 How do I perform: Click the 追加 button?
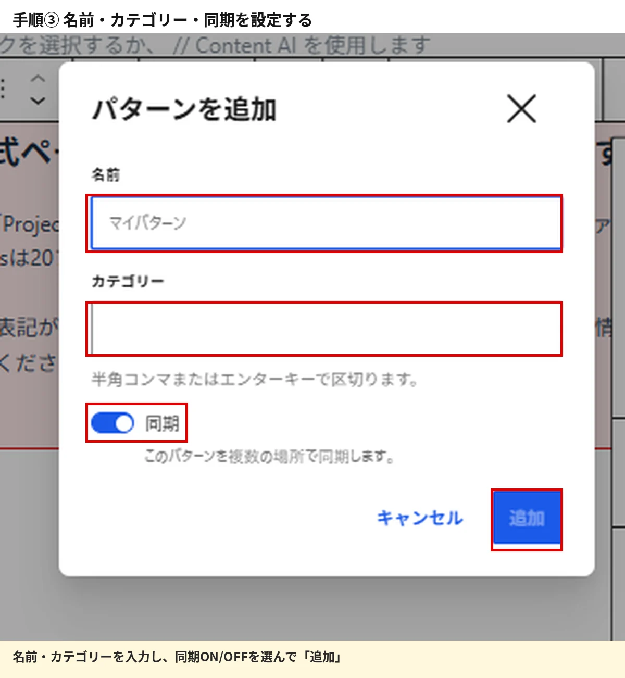click(527, 518)
